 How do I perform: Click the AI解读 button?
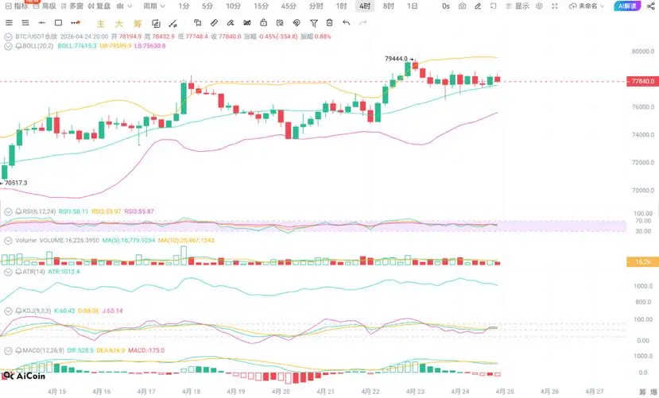(x=627, y=6)
